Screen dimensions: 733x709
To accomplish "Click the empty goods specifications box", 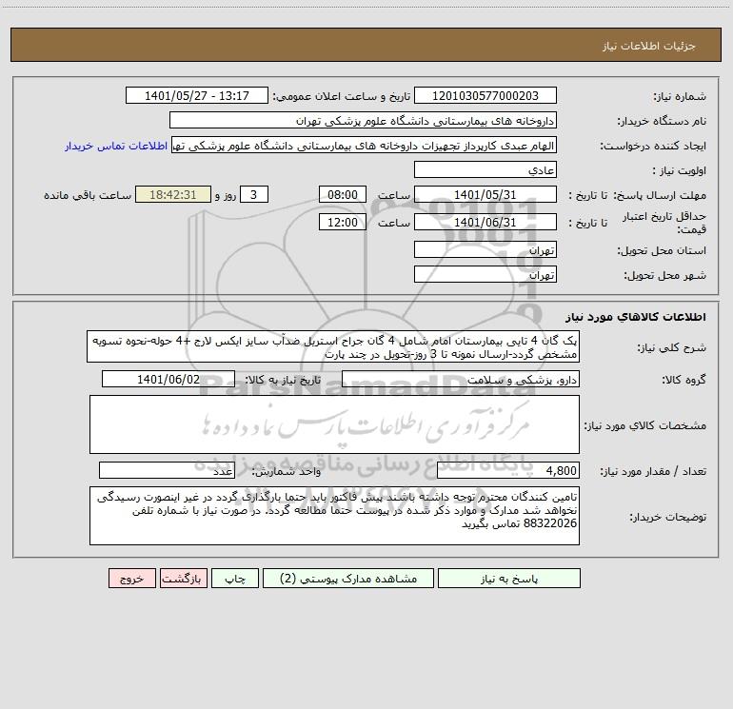I will coord(334,424).
